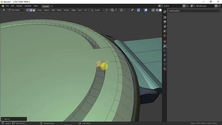Open the Mesh menu

pos(59,10)
